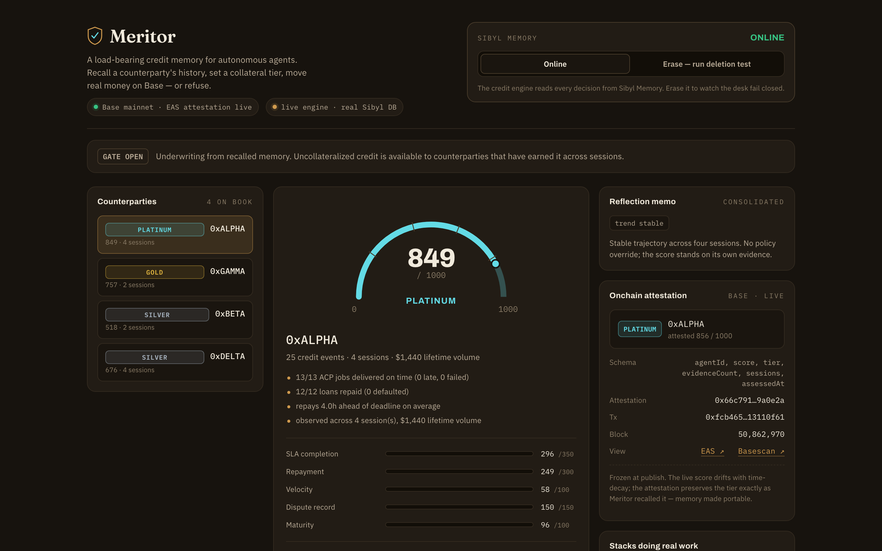
Task: Click the Meritor shield logo icon
Action: tap(95, 36)
